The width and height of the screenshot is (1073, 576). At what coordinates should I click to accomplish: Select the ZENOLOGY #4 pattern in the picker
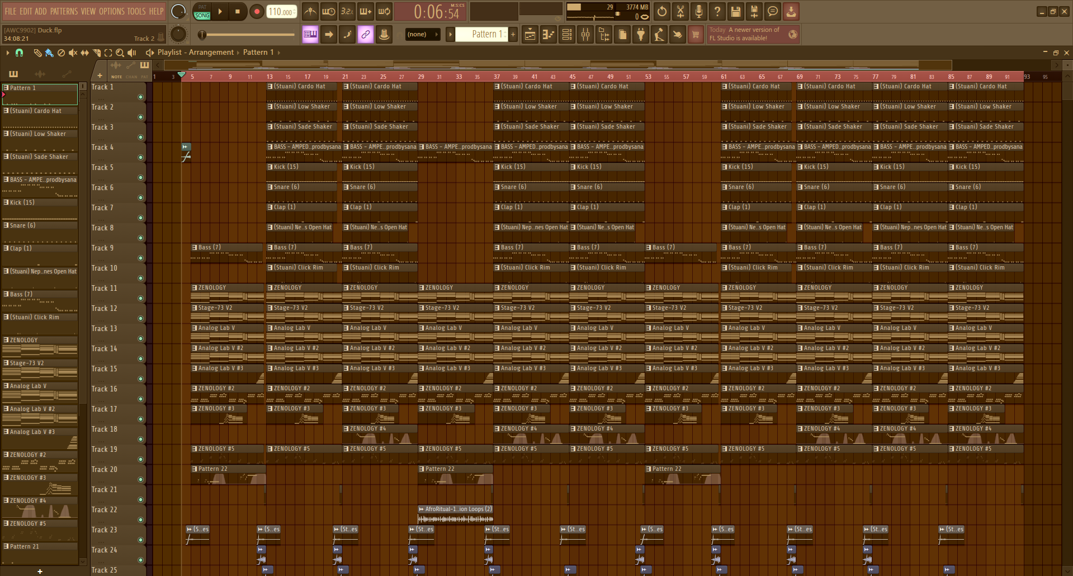40,508
